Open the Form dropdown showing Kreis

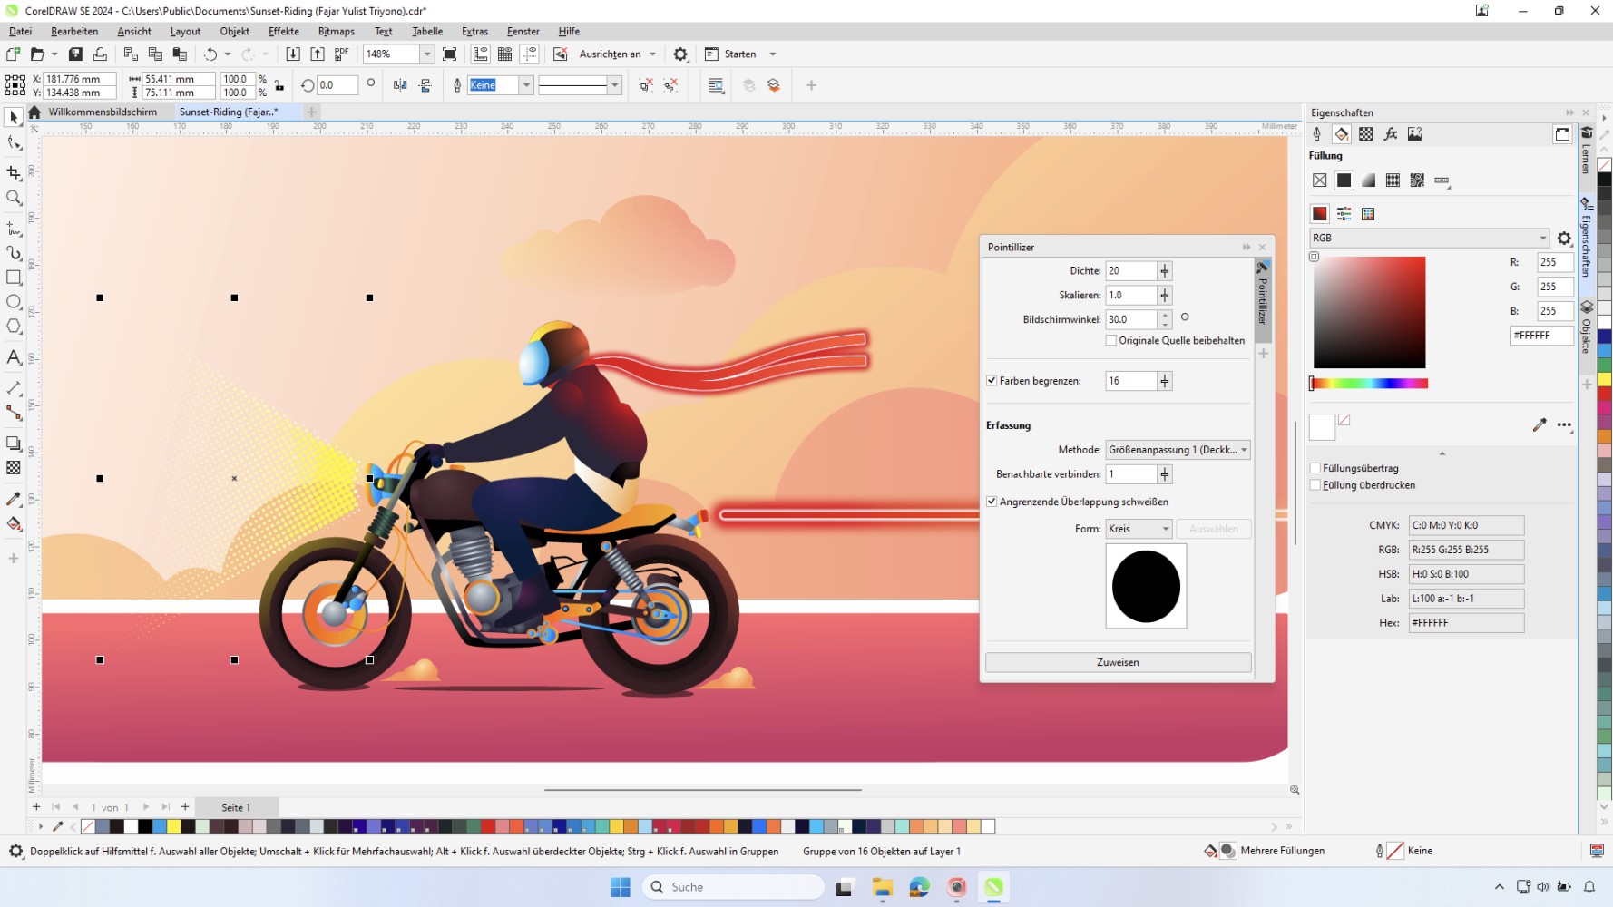(x=1165, y=529)
